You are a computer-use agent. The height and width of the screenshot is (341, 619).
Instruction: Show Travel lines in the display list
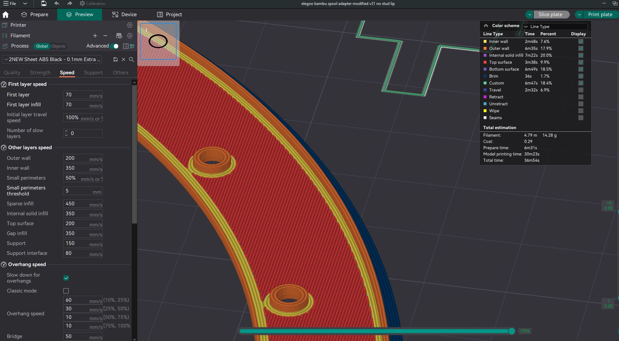coord(581,90)
